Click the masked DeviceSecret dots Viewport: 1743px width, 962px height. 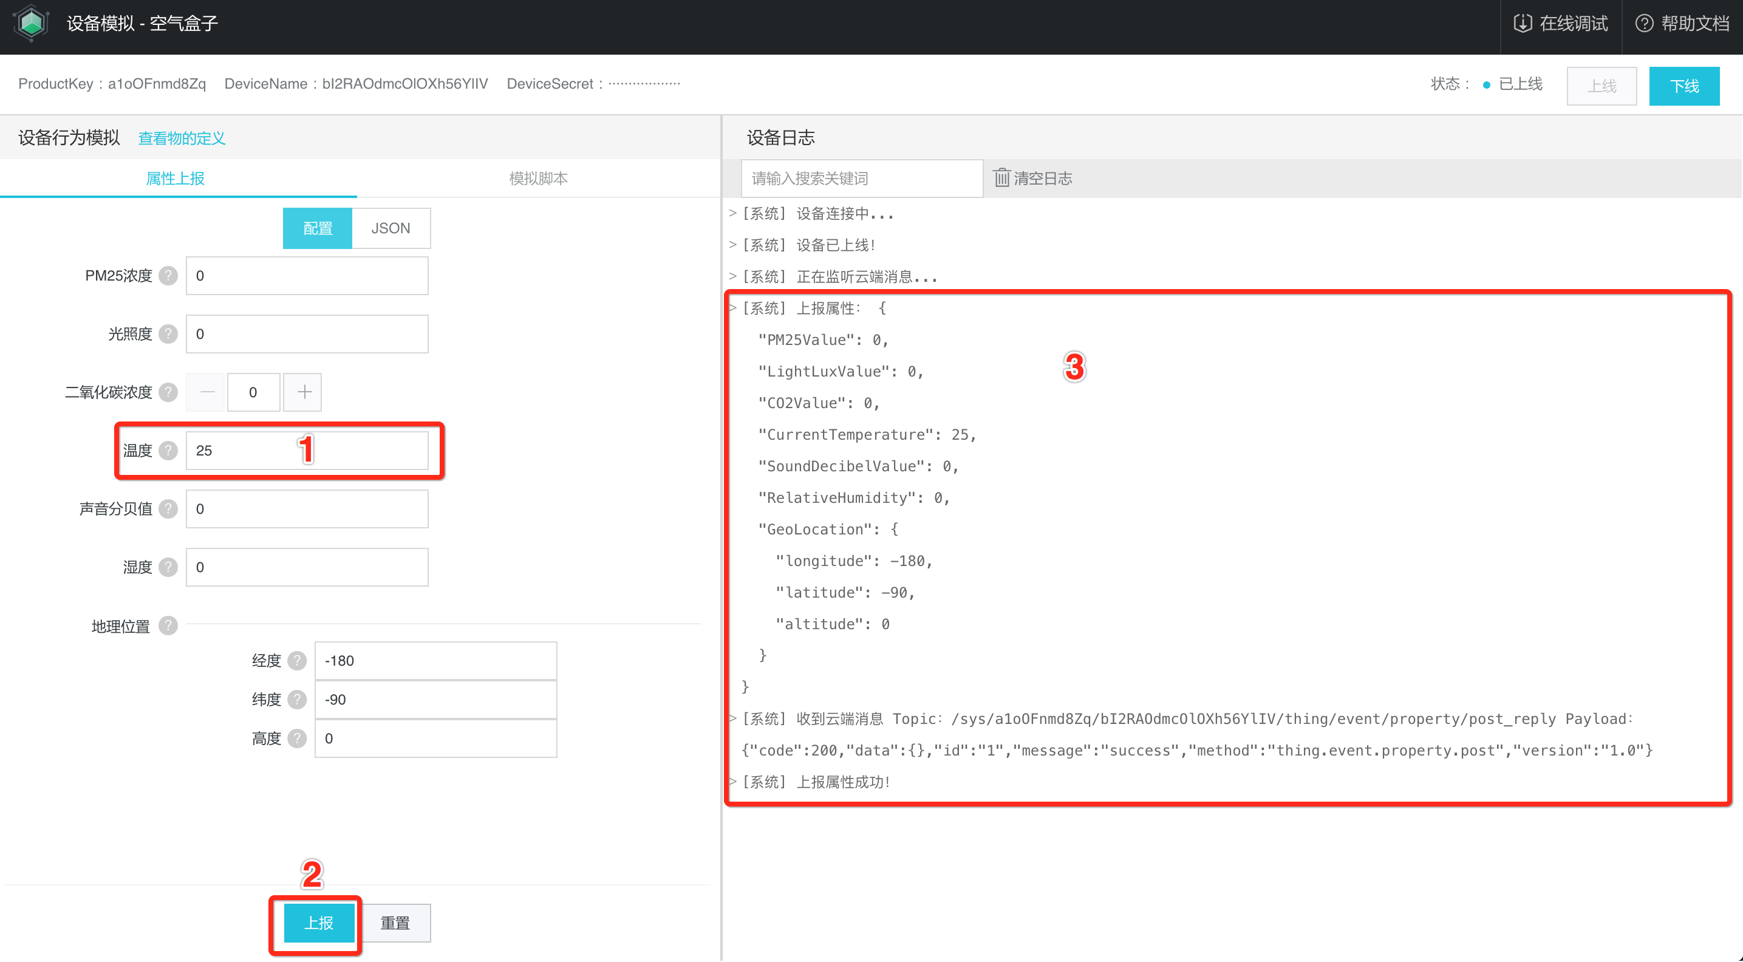(x=644, y=83)
